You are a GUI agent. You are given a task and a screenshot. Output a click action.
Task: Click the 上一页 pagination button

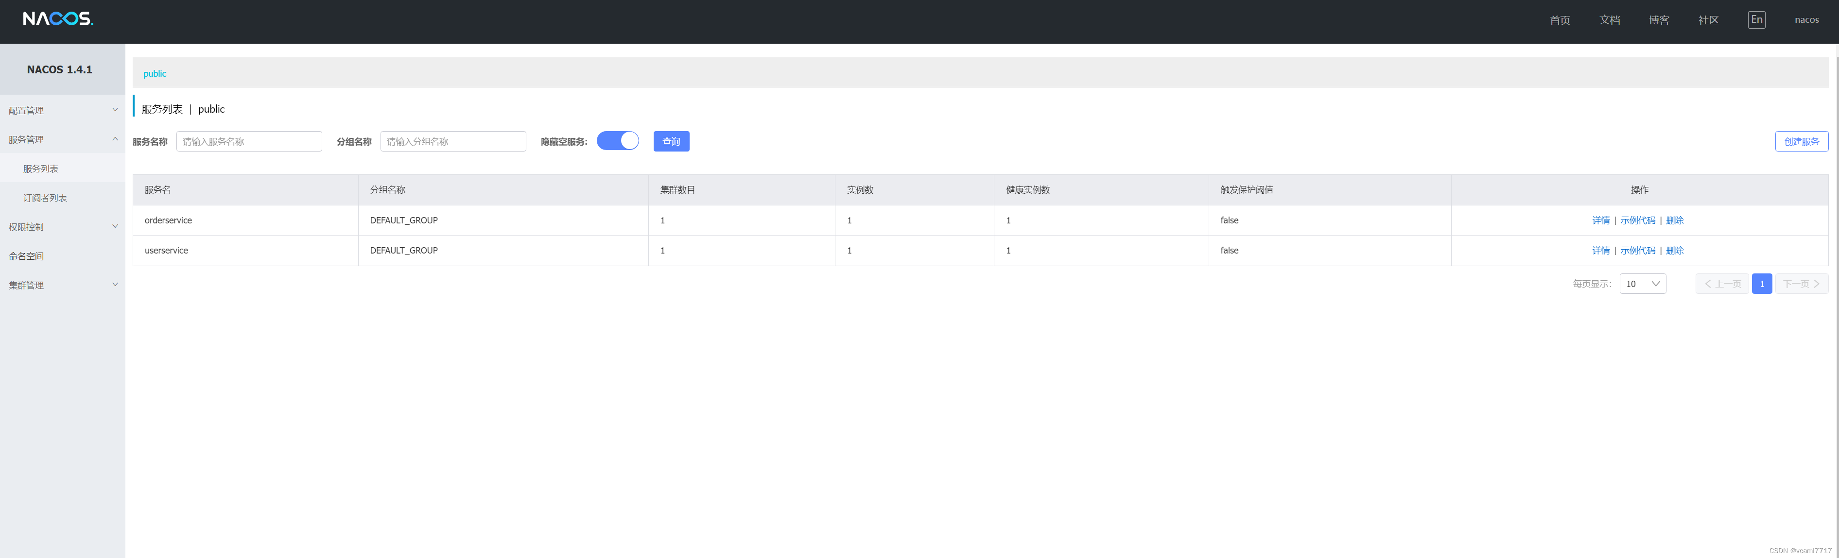[x=1722, y=284]
